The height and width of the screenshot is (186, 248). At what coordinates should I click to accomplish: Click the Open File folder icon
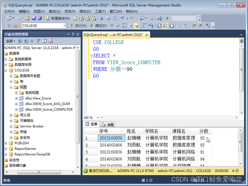coord(28,18)
